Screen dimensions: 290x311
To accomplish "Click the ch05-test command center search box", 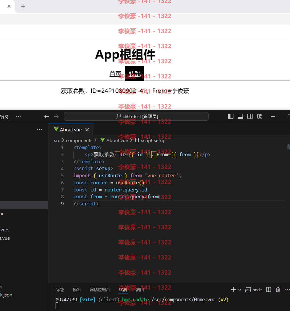I will (136, 116).
